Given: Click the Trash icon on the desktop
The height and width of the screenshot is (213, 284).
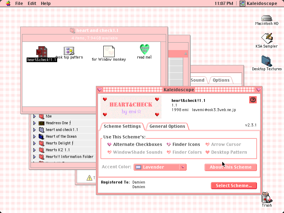Looking at the screenshot, I should pyautogui.click(x=267, y=197).
